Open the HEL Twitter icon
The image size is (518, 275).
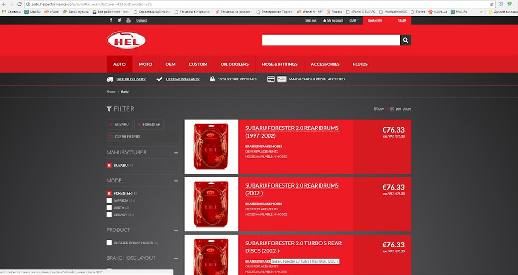(120, 20)
